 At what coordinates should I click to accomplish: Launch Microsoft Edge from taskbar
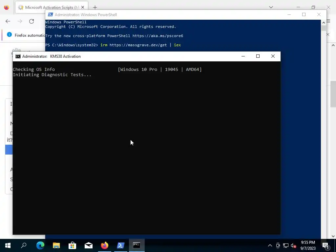point(40,245)
